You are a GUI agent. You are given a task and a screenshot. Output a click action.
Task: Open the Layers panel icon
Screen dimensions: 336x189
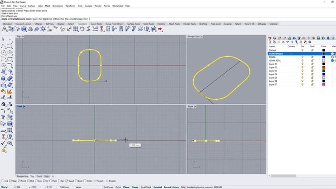270,38
